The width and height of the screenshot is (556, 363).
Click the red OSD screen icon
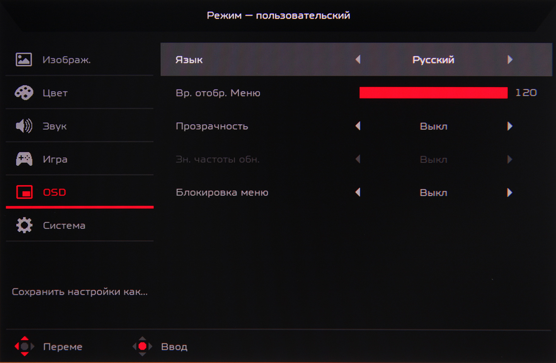tap(24, 192)
